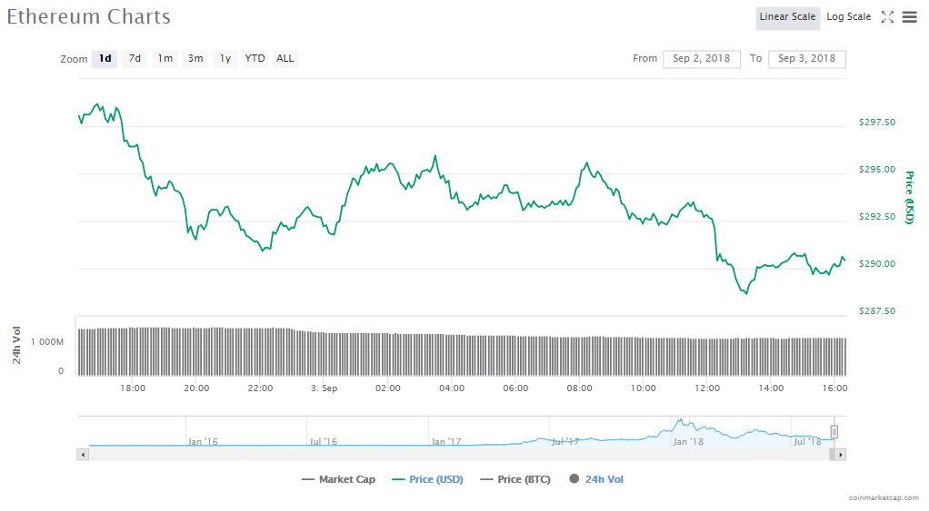This screenshot has width=929, height=511.
Task: Open the To date field Sep 3, 2018
Action: [x=807, y=59]
